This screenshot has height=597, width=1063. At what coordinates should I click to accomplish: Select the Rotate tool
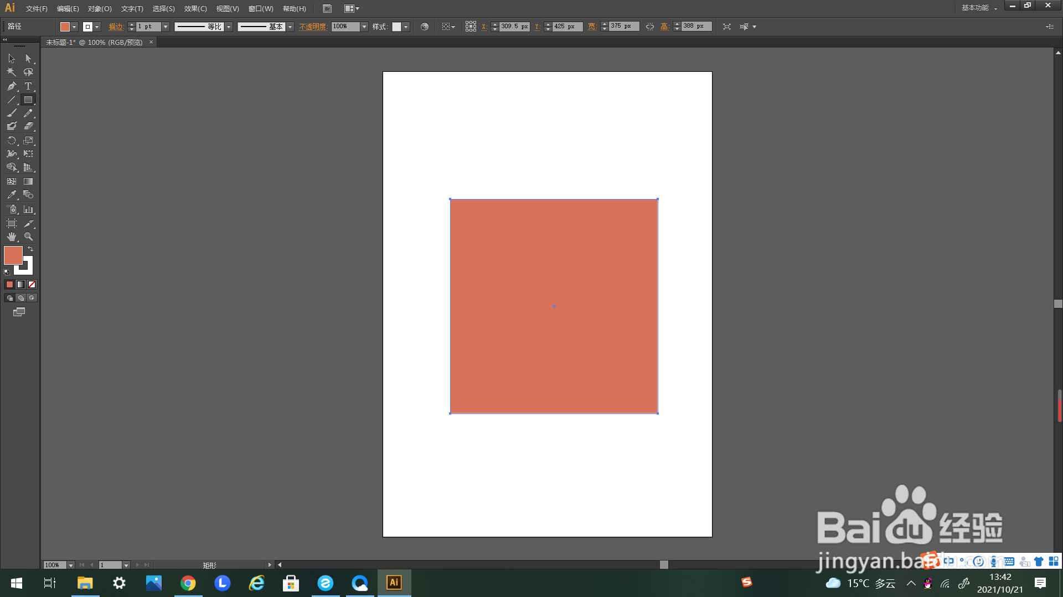[12, 140]
